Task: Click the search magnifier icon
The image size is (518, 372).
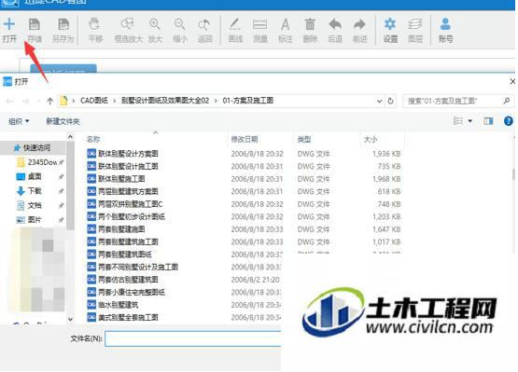Action: (506, 101)
